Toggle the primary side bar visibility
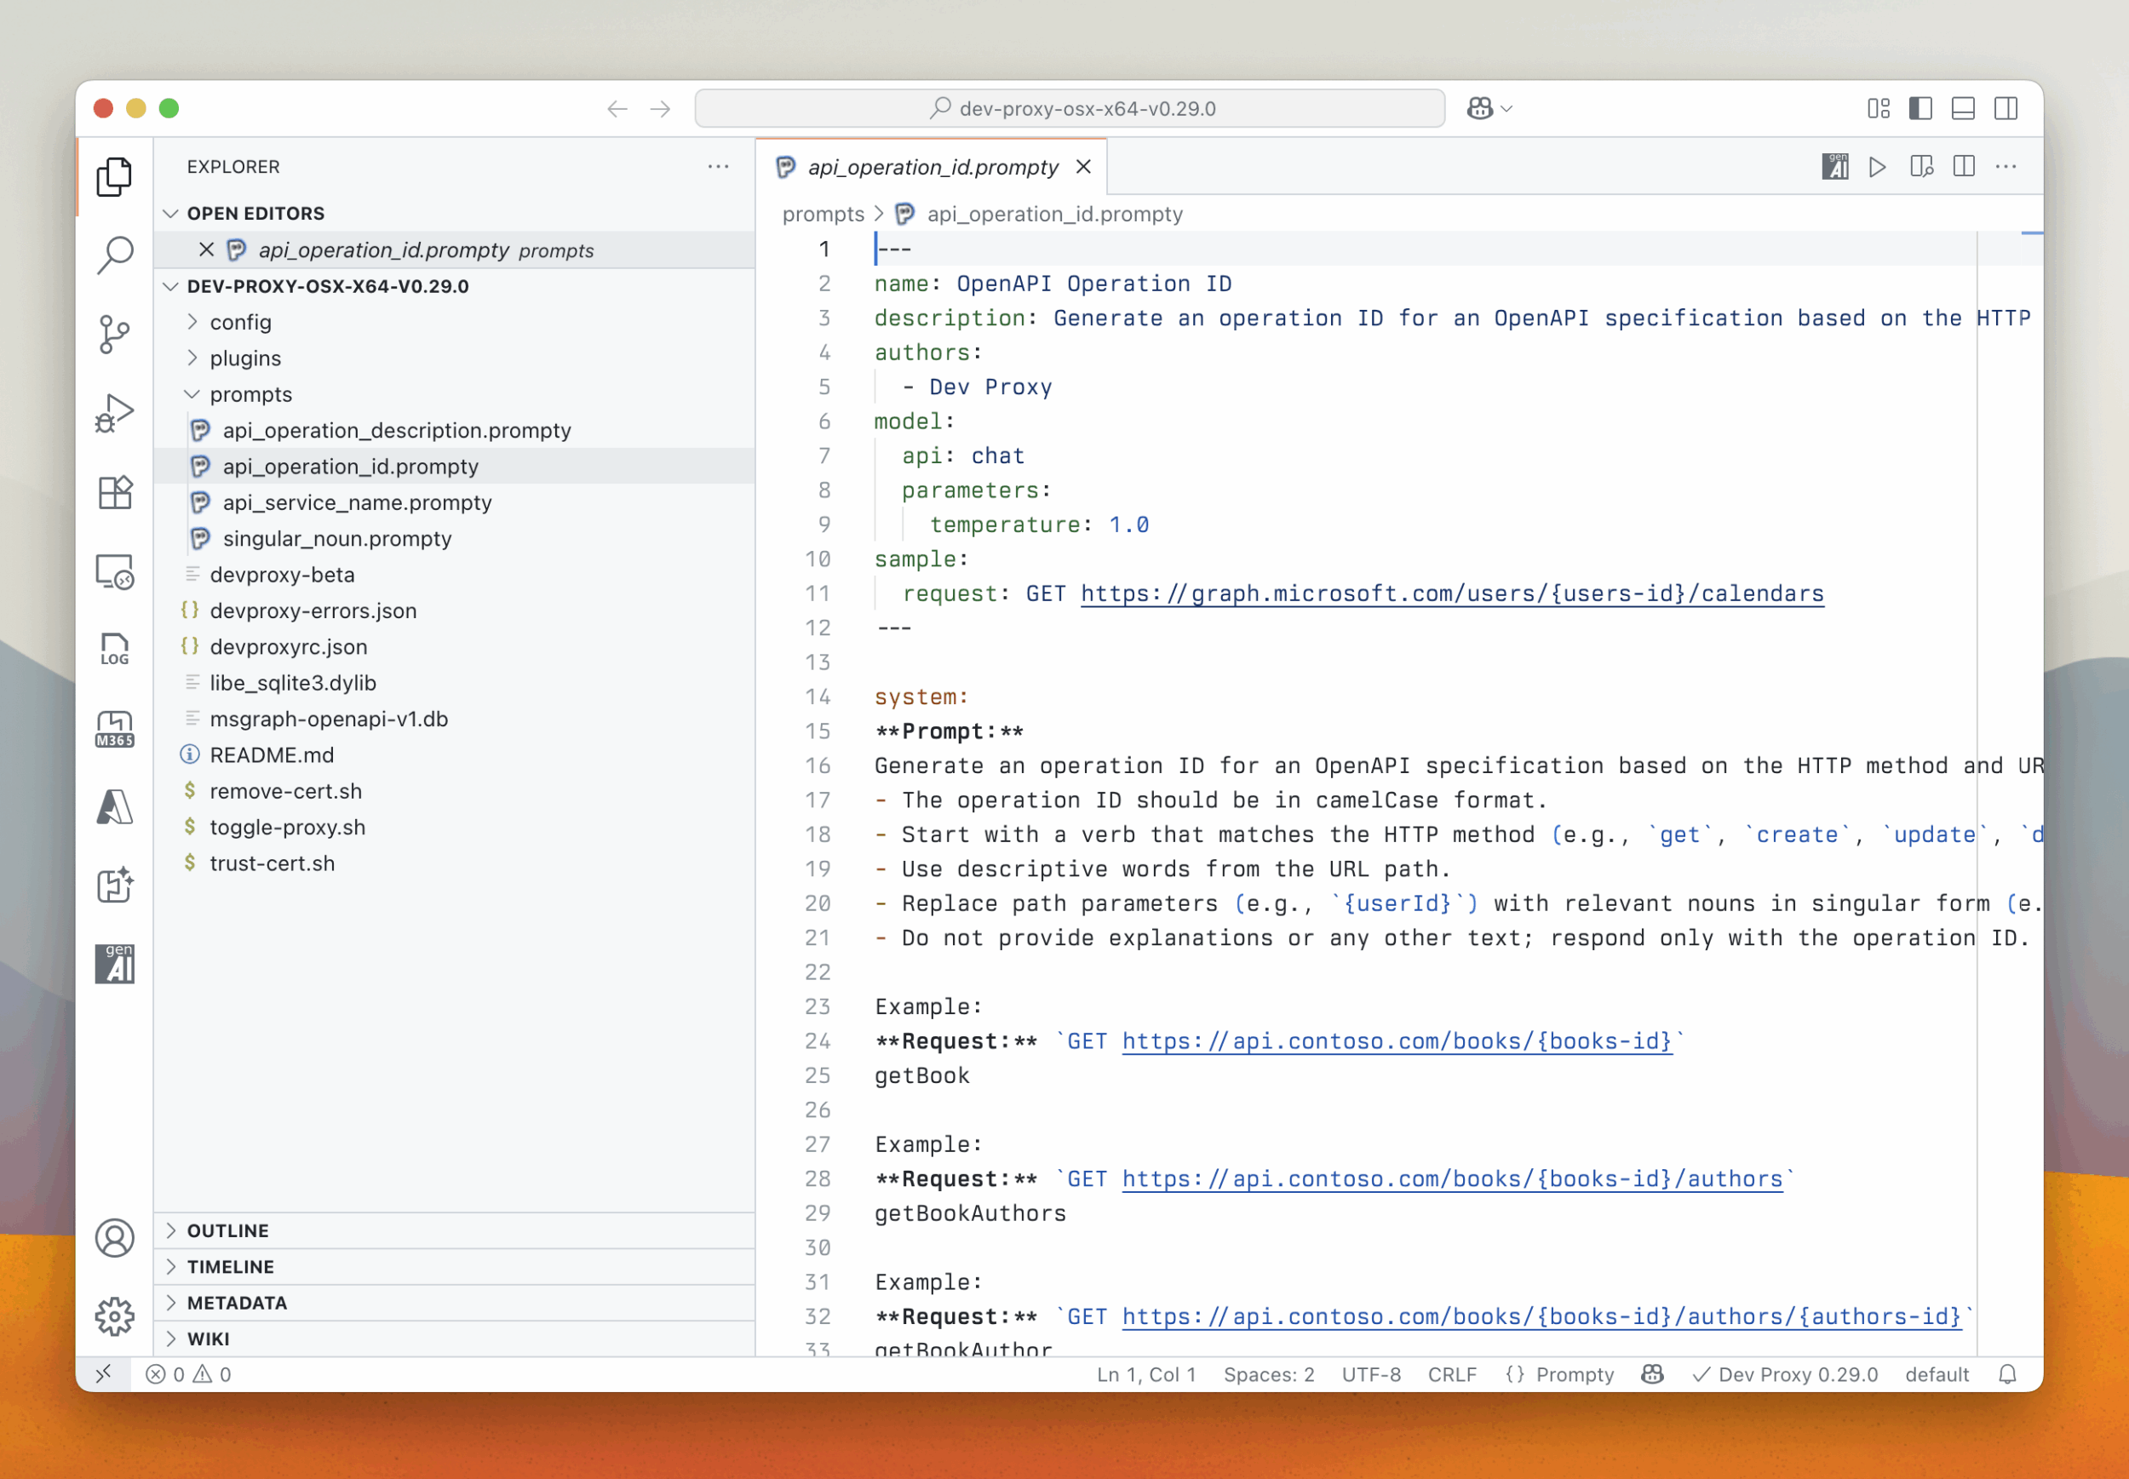2129x1479 pixels. pos(1920,108)
